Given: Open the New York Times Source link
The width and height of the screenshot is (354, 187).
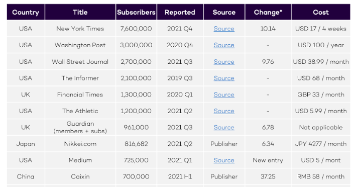Looking at the screenshot, I should (224, 29).
